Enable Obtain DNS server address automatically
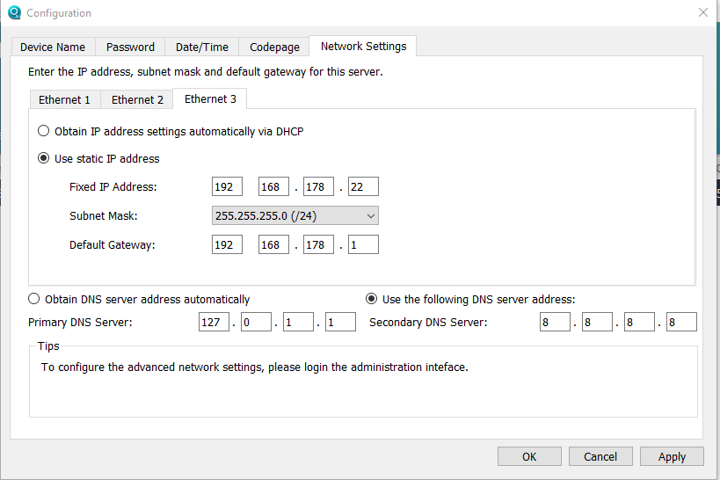 (x=35, y=299)
